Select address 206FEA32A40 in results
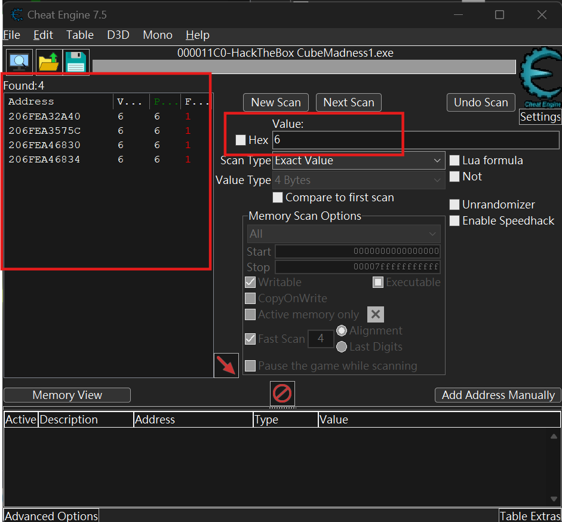This screenshot has height=522, width=562. [x=108, y=116]
